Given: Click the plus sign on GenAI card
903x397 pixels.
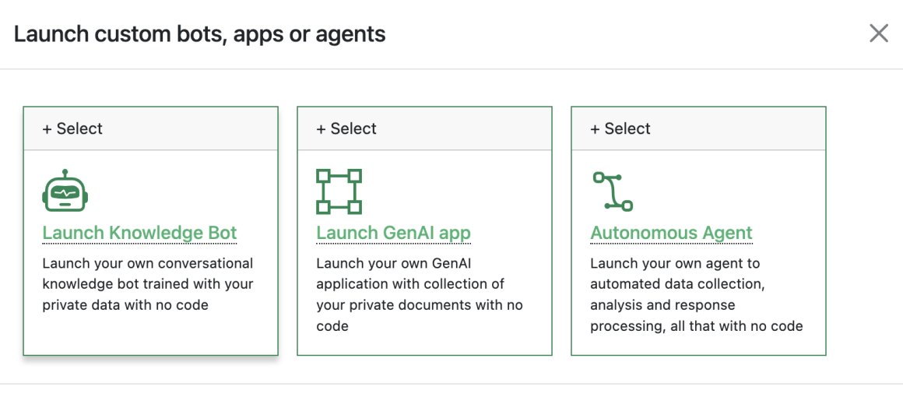Looking at the screenshot, I should click(x=321, y=128).
